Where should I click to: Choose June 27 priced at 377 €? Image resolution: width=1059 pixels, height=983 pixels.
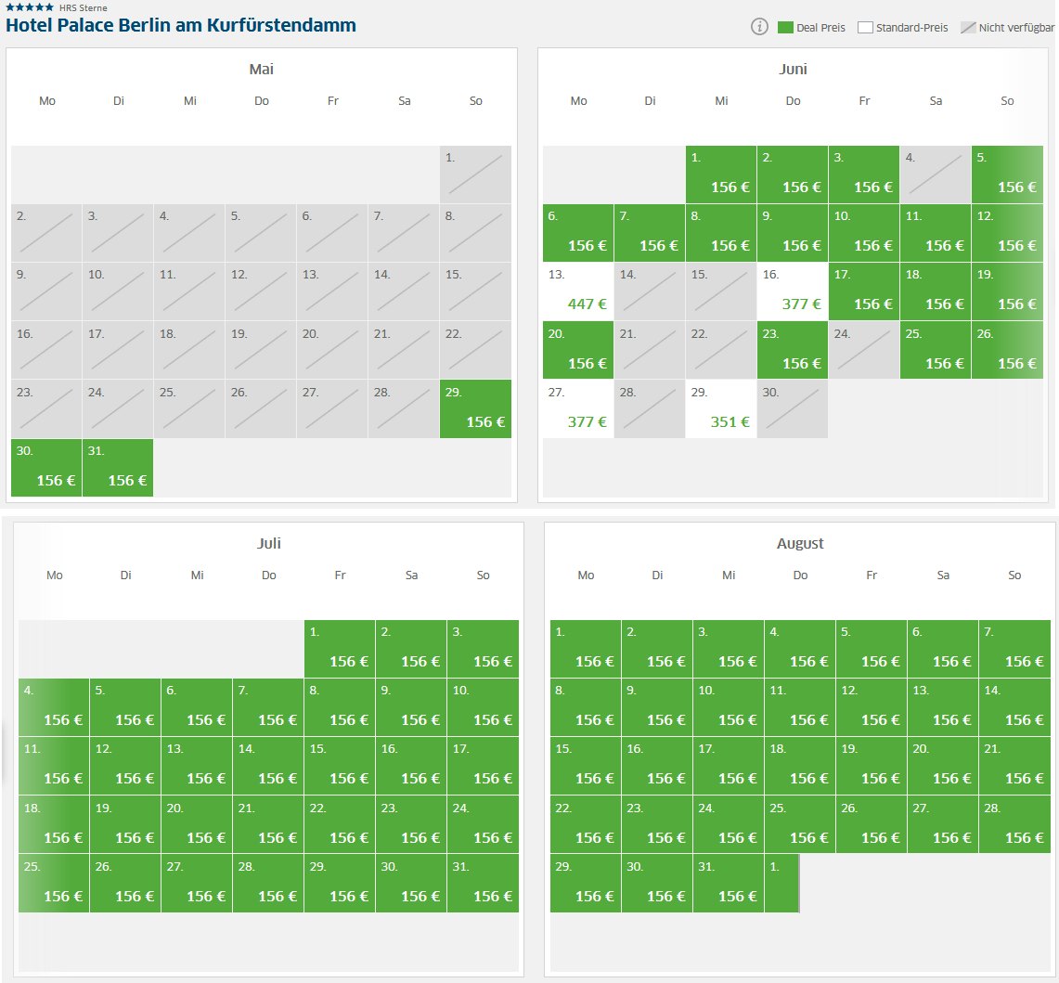[x=578, y=408]
